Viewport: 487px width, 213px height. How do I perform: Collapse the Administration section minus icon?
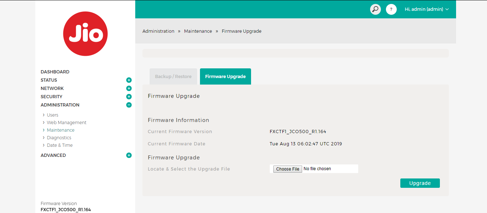pos(129,105)
